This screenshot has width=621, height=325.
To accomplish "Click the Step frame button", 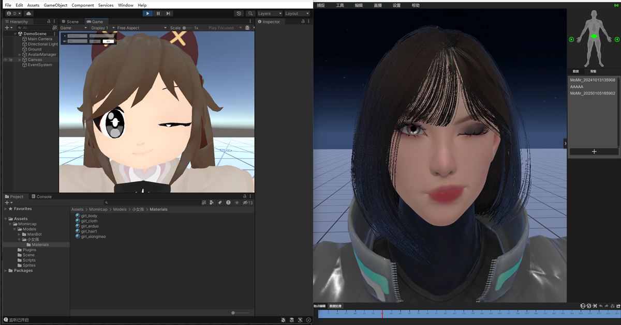I will point(168,13).
